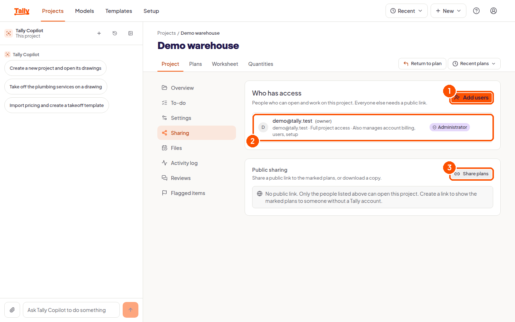Start new Copilot chat with plus icon
The width and height of the screenshot is (515, 322).
[x=99, y=33]
